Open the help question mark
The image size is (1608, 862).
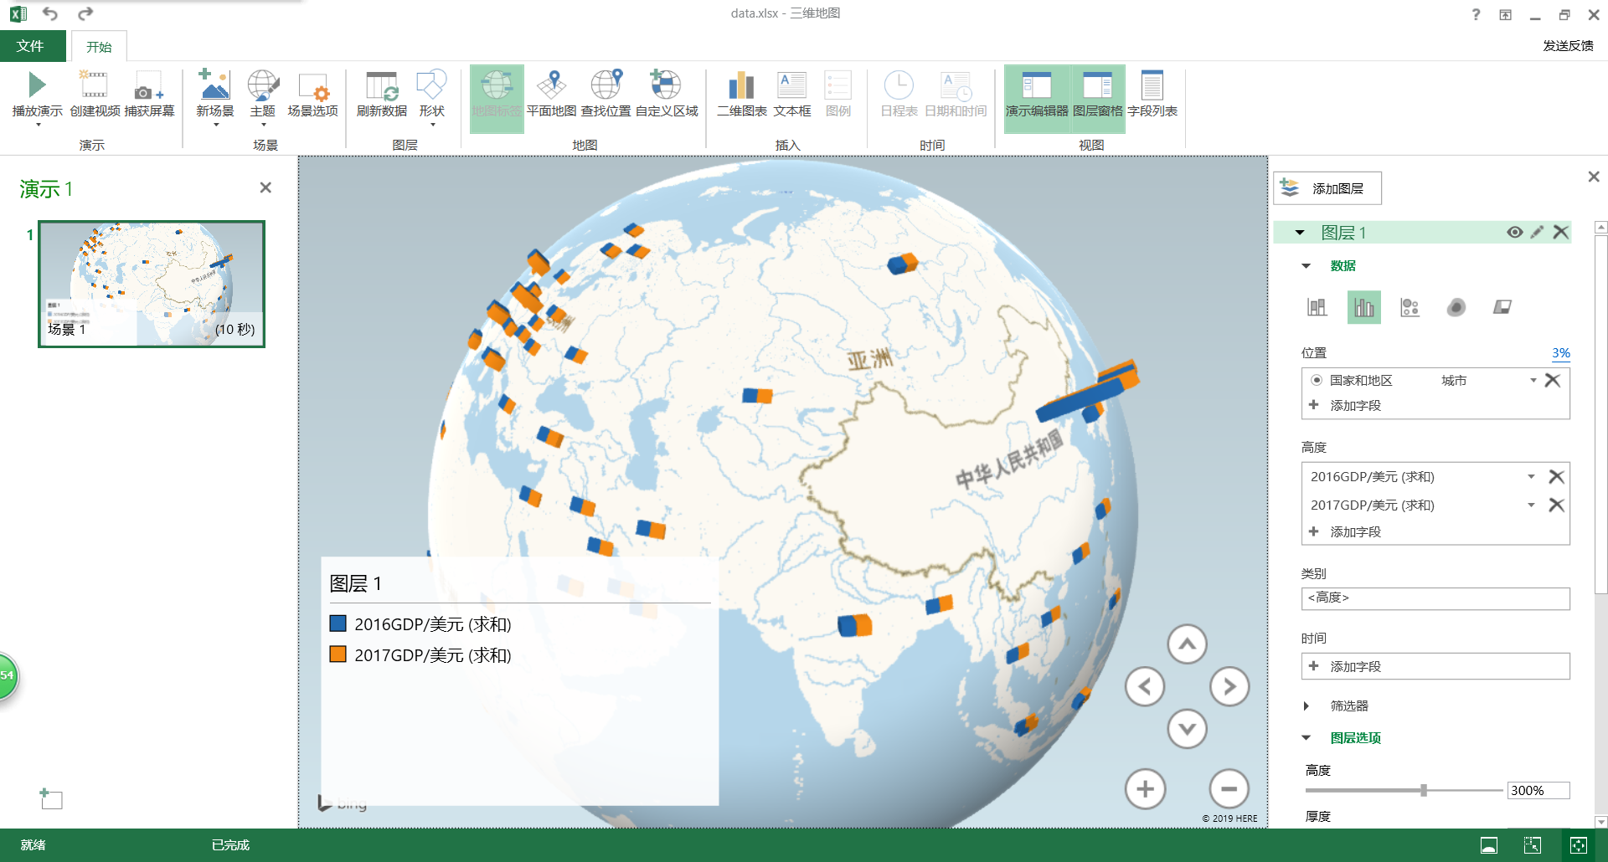(x=1476, y=14)
